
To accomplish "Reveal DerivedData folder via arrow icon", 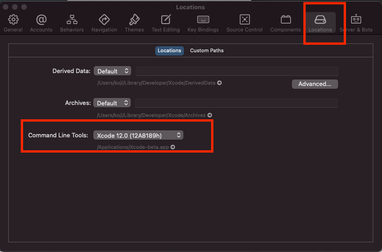I will 219,83.
